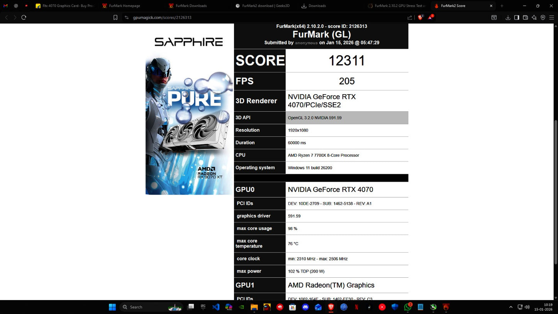Switch to the FurMark Homepage tab
Screen dimensions: 558x314
tap(124, 6)
